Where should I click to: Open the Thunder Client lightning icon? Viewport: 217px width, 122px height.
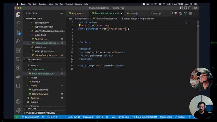pos(18,68)
